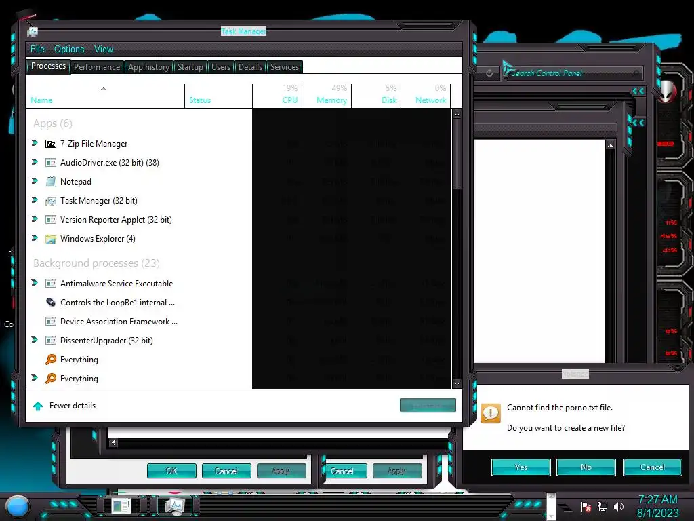Sort by the Network column header
This screenshot has width=694, height=521.
426,96
